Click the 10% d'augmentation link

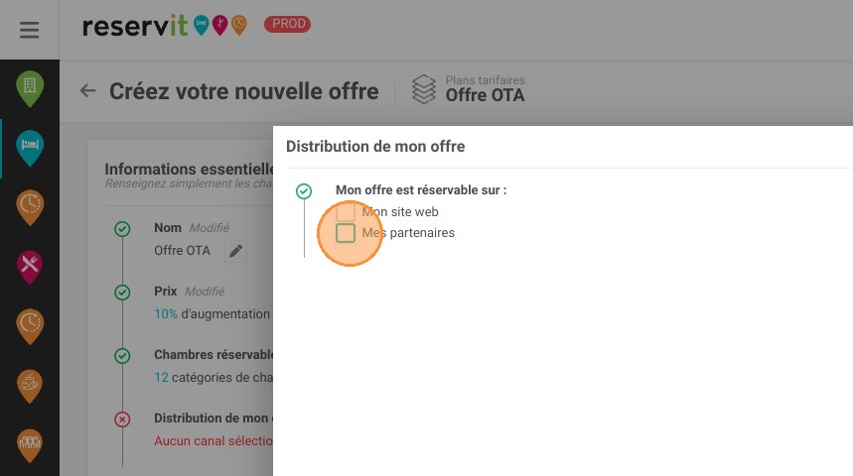coord(213,314)
